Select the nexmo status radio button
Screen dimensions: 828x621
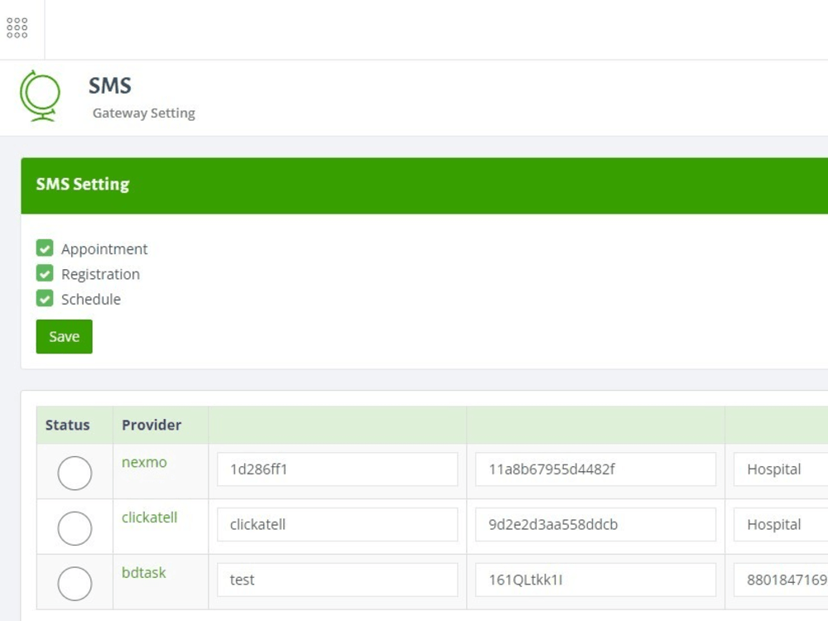point(74,473)
